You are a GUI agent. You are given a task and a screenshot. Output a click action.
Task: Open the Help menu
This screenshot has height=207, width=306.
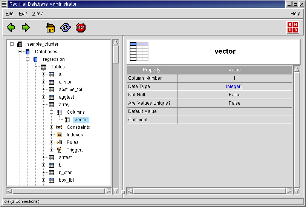(295, 14)
